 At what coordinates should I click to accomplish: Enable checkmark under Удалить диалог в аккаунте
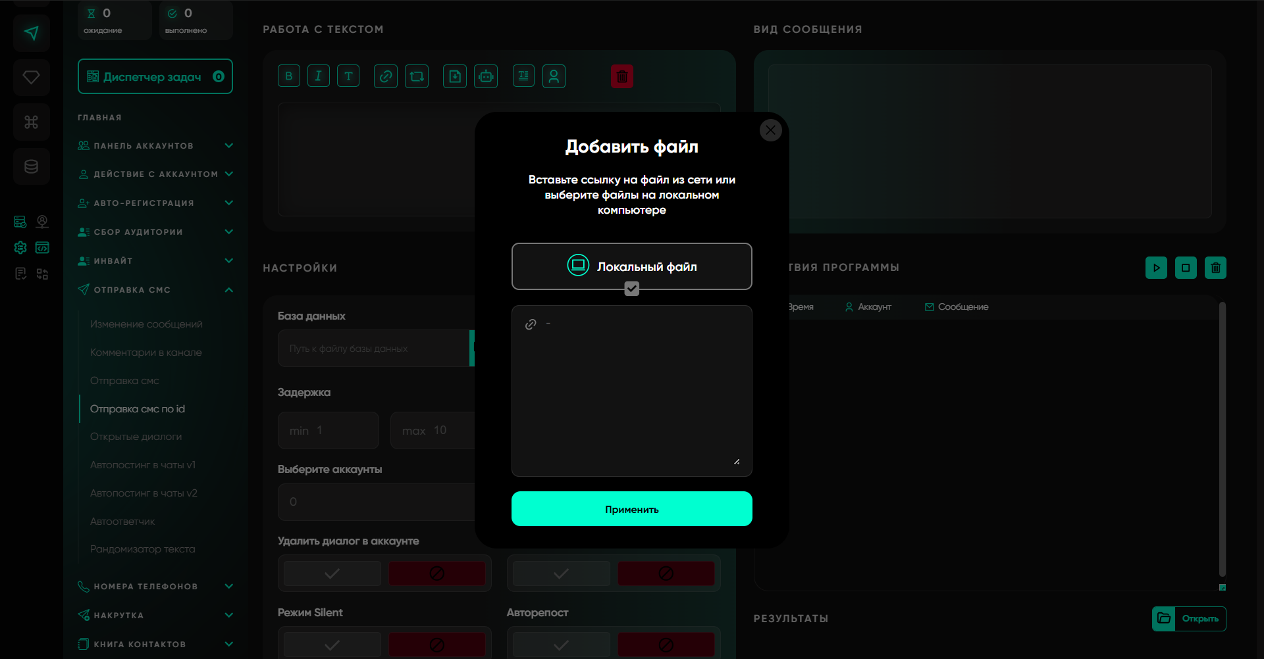point(332,574)
